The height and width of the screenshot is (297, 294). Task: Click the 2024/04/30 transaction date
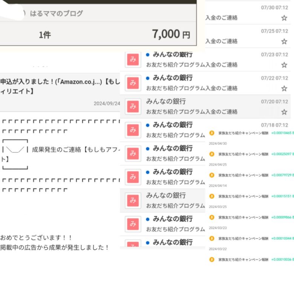click(218, 144)
